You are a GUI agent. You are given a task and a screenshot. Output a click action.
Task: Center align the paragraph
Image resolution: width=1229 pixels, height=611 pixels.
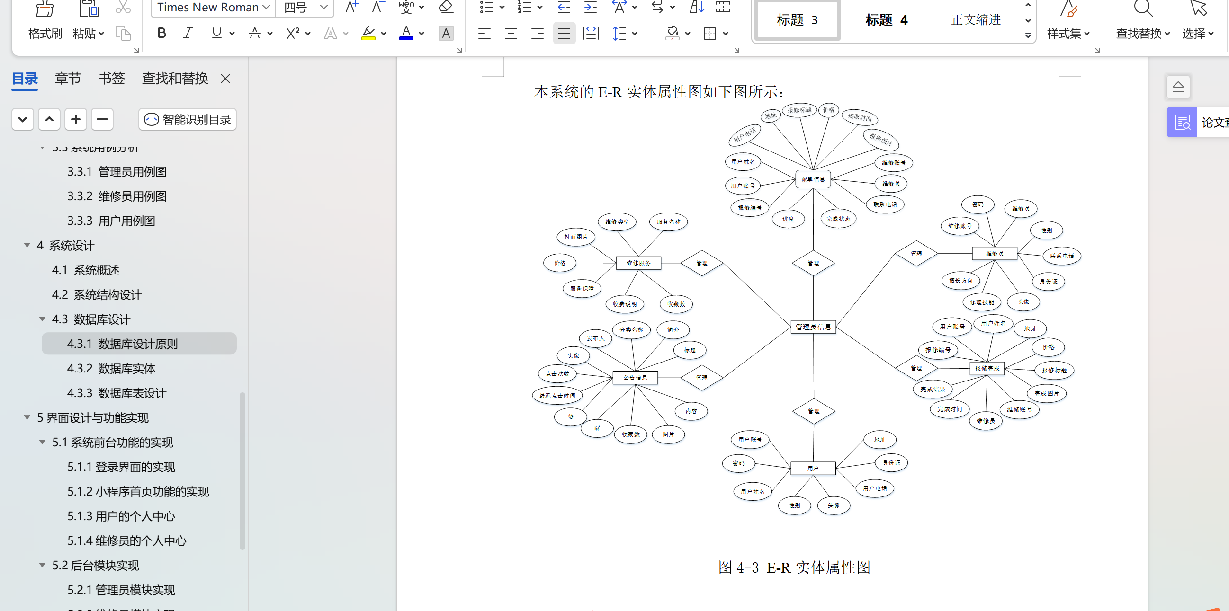tap(511, 33)
